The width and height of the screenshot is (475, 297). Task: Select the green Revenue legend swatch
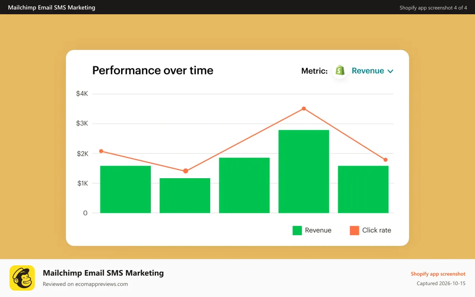(x=297, y=230)
